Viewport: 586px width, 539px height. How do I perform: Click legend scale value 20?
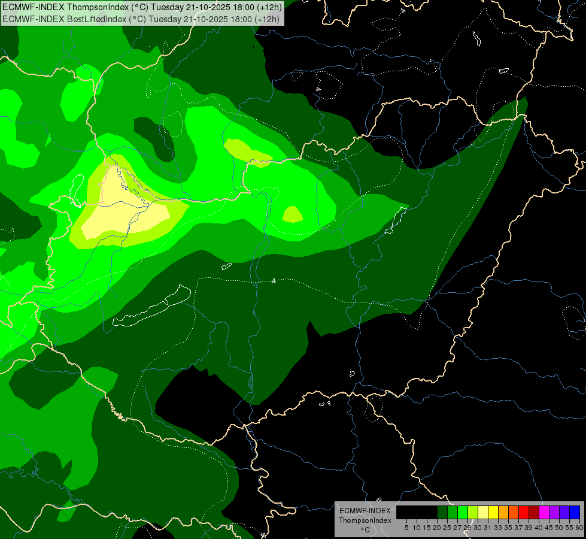pyautogui.click(x=437, y=528)
